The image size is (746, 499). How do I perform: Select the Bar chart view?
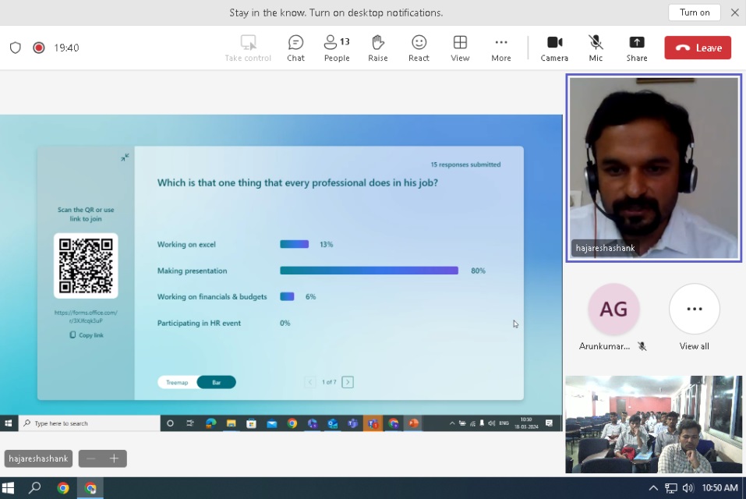tap(217, 383)
